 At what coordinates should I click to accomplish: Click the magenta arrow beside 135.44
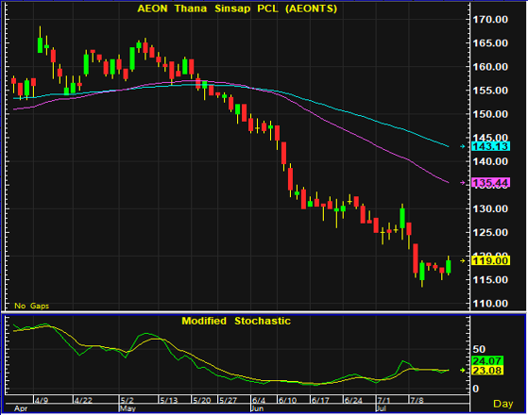(x=463, y=183)
